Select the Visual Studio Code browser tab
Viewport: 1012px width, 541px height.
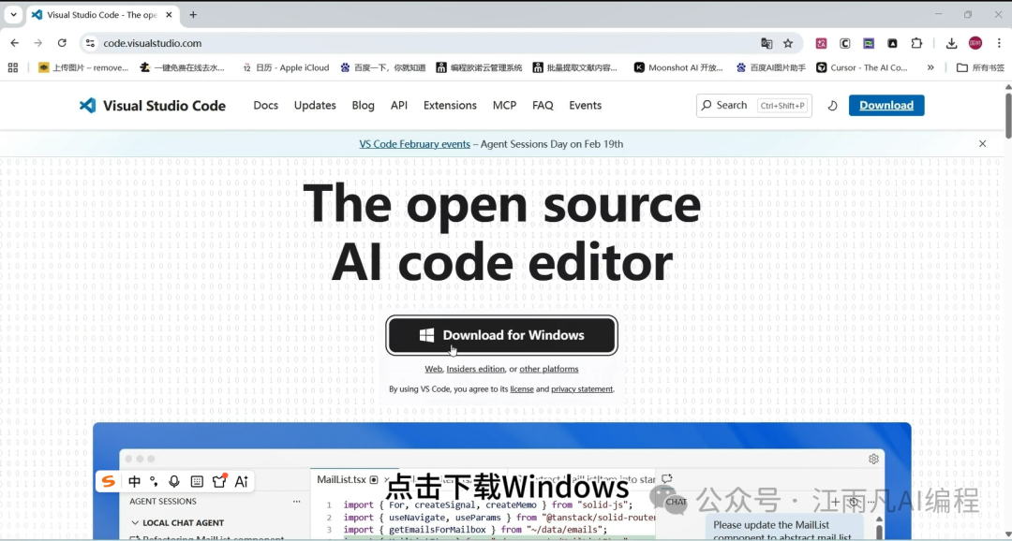point(103,14)
